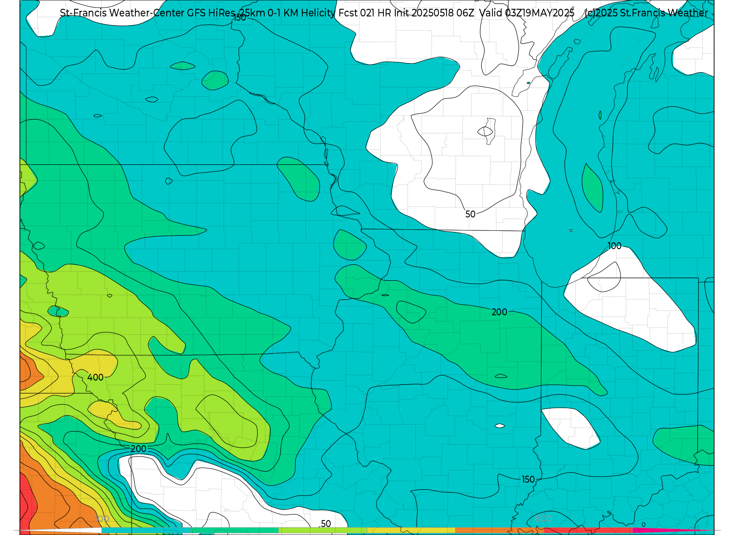Click the faint '100' color bar label
This screenshot has width=734, height=535.
point(101,519)
